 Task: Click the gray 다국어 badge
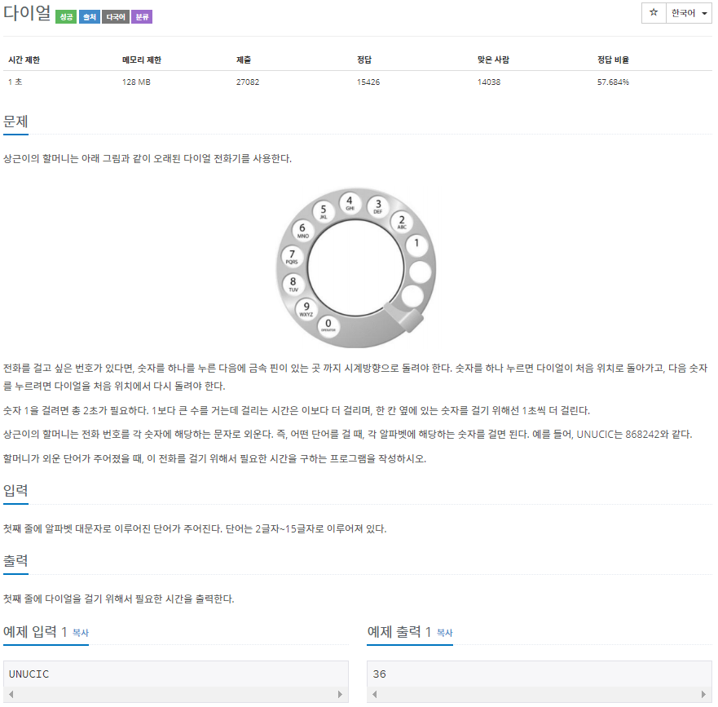116,17
